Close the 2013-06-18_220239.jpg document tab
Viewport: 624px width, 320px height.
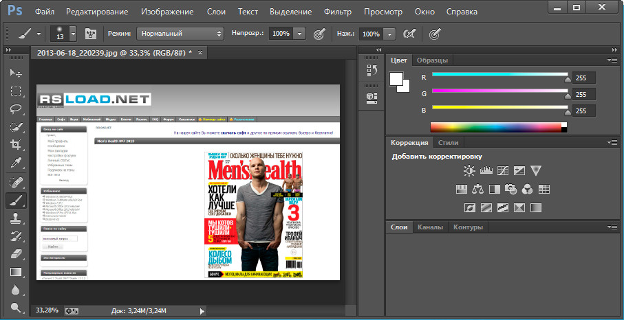click(x=200, y=52)
